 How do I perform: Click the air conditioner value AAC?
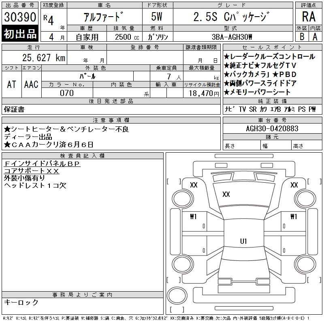coord(31,85)
